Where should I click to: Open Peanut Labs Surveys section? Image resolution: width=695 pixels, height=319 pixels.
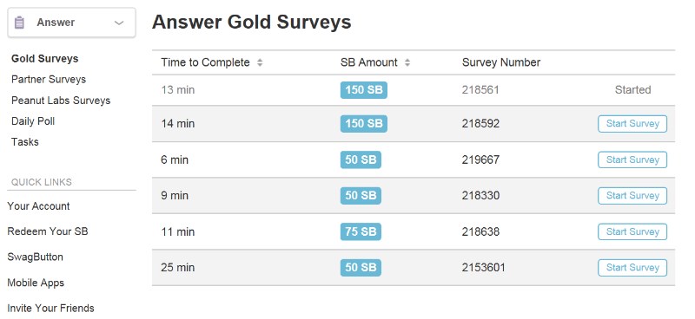point(61,101)
